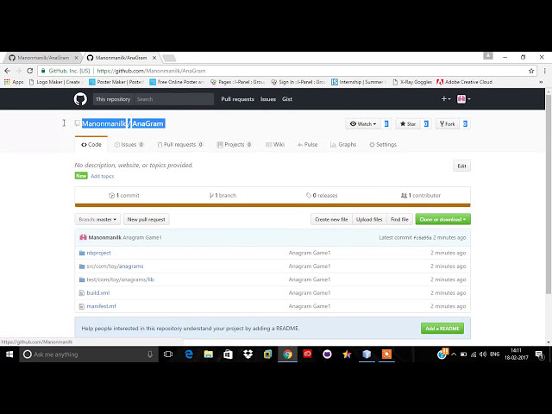
Task: Click the AnaGram repository name in title
Action: point(147,123)
